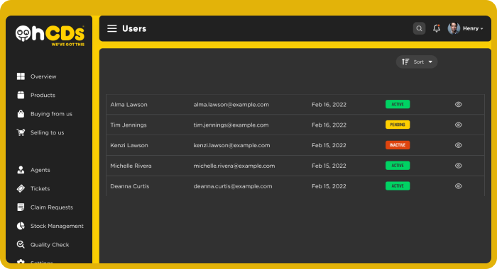This screenshot has width=497, height=269.
Task: Click email tim.jennings@example.com
Action: point(231,125)
